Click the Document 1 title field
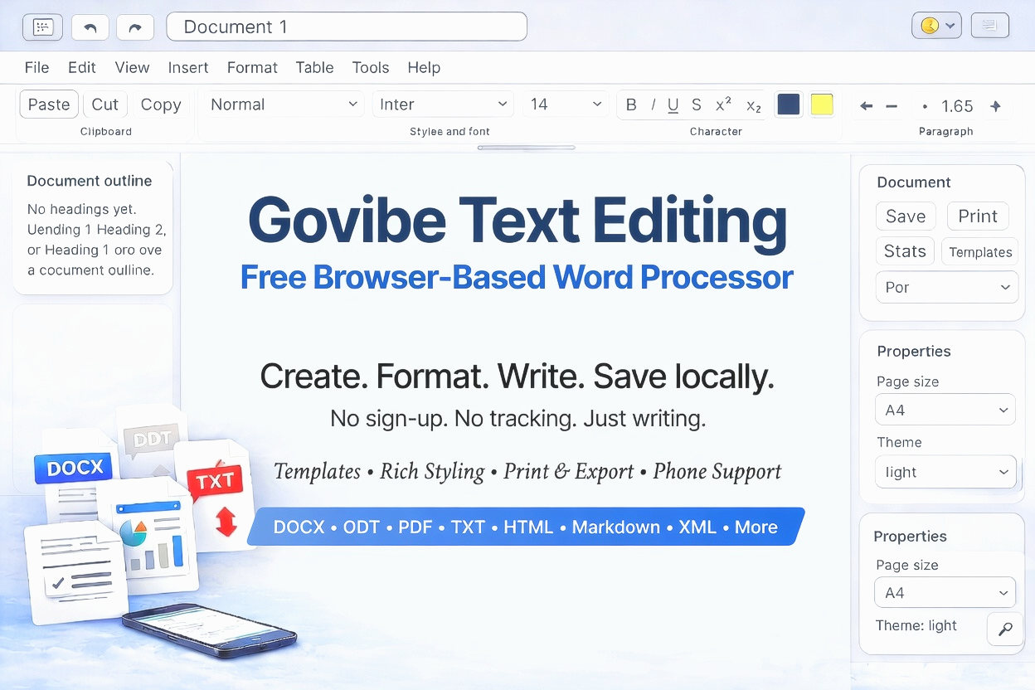 [347, 27]
